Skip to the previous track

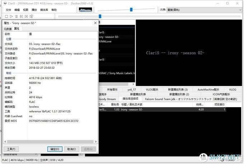[x=21, y=16]
